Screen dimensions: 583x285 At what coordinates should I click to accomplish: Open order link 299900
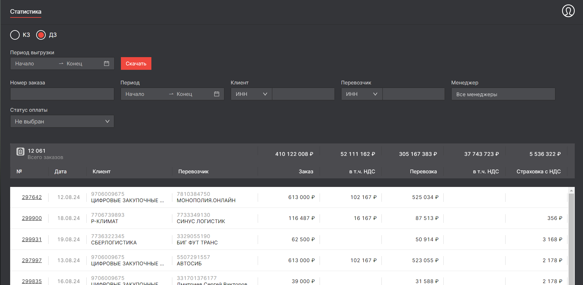coord(32,218)
